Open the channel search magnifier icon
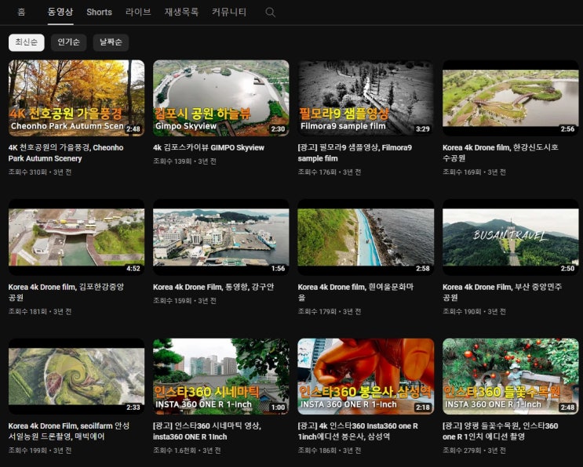Viewport: 583px width, 467px height. click(x=270, y=13)
